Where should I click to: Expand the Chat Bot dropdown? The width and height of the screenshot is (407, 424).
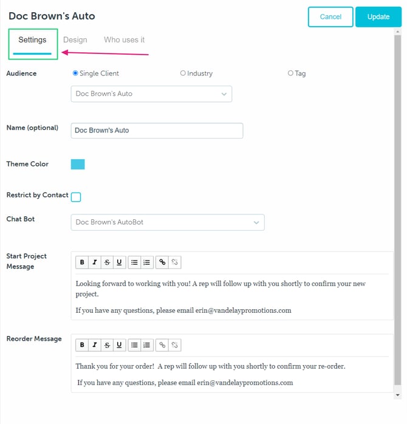tap(168, 222)
